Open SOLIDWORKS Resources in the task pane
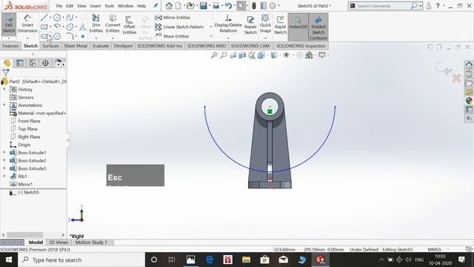 tap(469, 65)
